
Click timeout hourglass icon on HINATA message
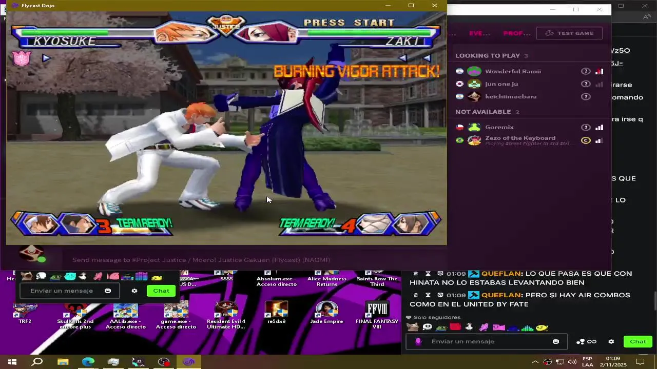[428, 274]
